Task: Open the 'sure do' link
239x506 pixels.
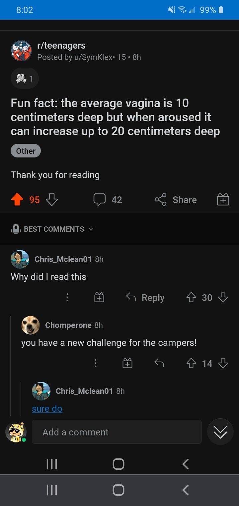Action: pos(47,408)
